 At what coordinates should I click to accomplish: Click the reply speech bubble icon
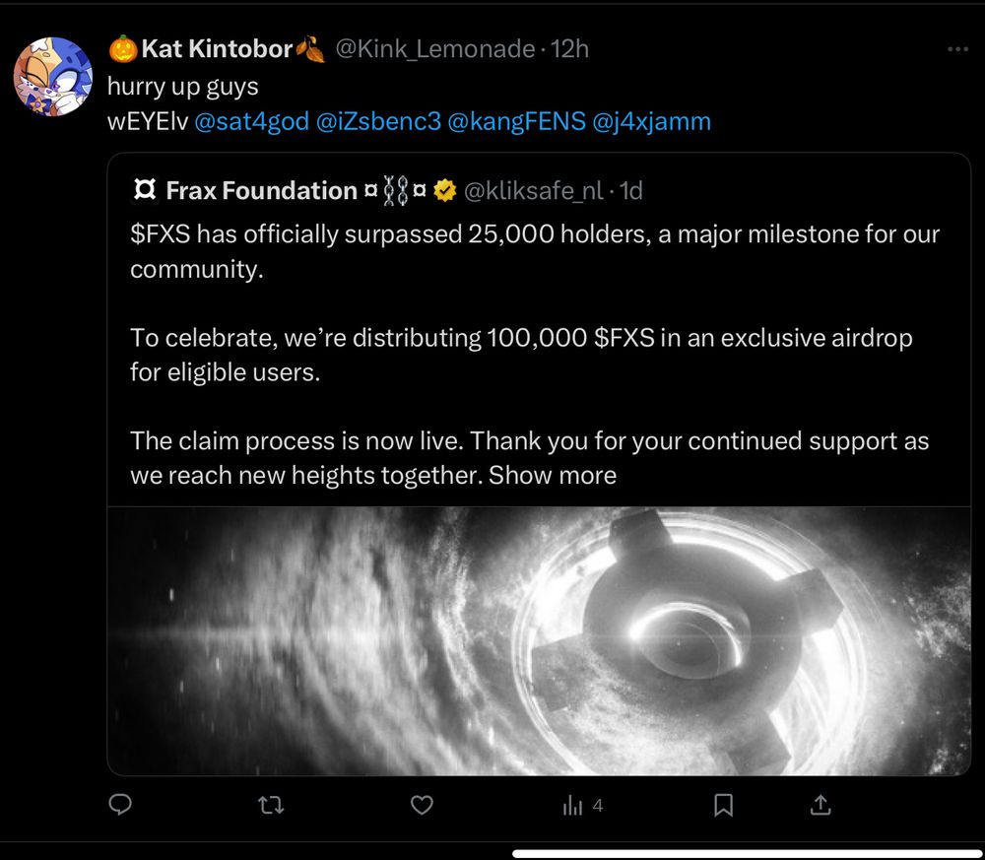click(x=120, y=805)
